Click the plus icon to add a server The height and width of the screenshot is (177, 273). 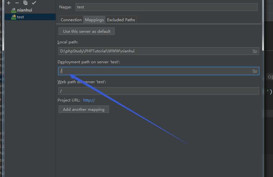(9, 3)
